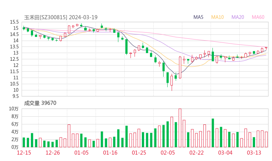
Task: Click the MA60 legend label
Action: pos(258,17)
